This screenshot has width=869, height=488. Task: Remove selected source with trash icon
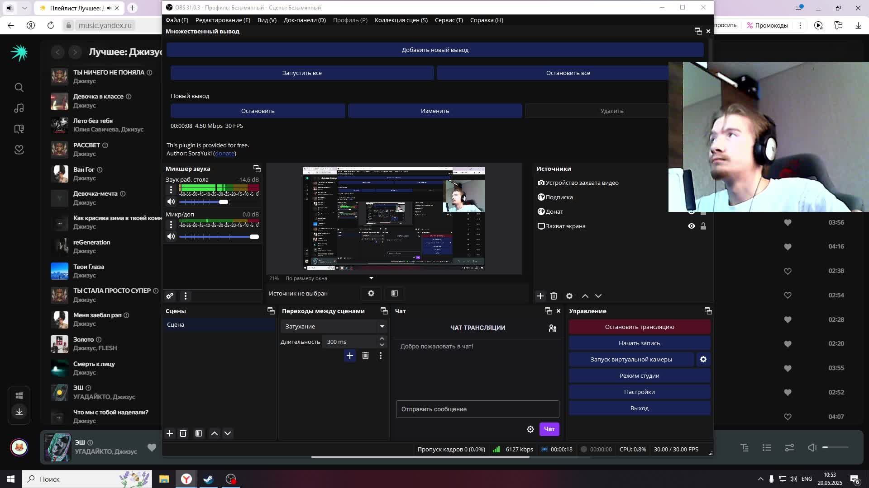(x=554, y=296)
